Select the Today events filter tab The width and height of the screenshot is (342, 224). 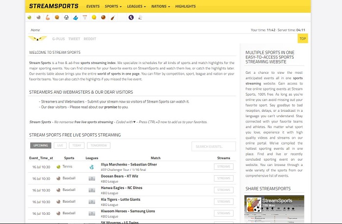(77, 145)
